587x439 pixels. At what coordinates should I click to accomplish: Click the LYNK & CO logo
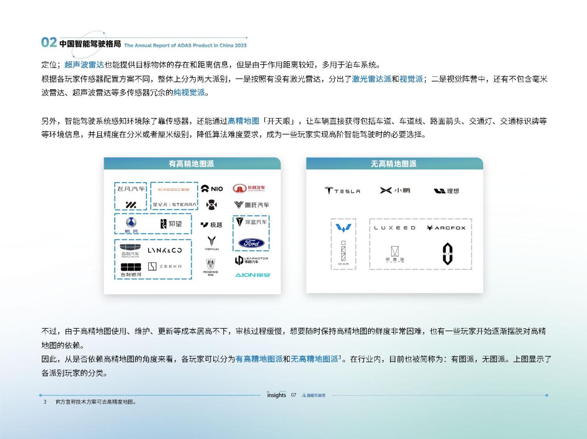pos(165,250)
